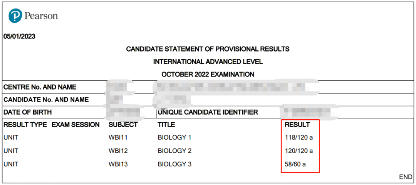The width and height of the screenshot is (416, 185).
Task: Click the Centre No. and Name label
Action: click(x=40, y=87)
